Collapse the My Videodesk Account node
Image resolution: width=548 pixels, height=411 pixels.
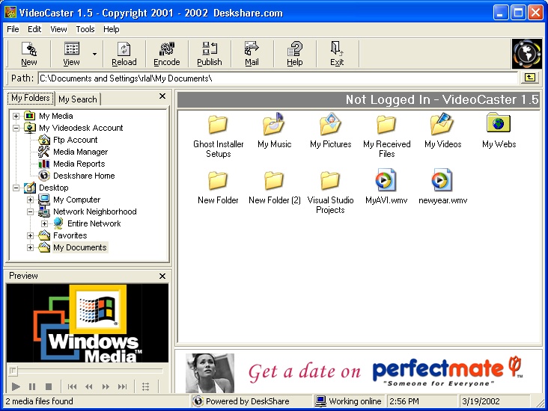pyautogui.click(x=16, y=128)
